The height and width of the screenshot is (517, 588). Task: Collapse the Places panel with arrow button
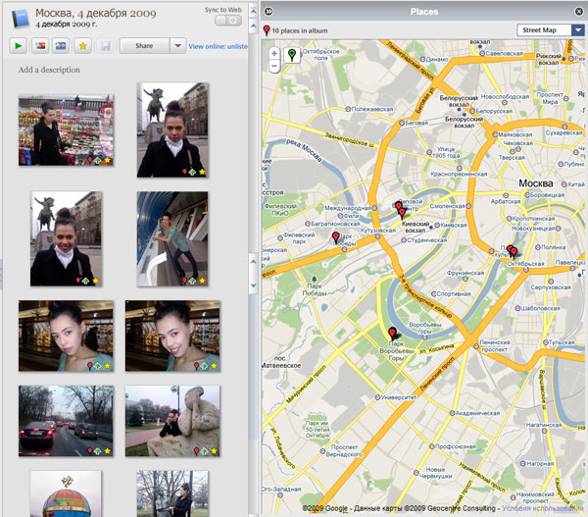point(269,12)
